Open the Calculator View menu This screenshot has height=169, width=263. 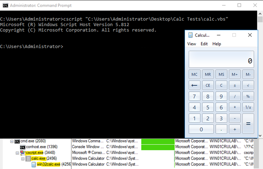click(x=191, y=44)
